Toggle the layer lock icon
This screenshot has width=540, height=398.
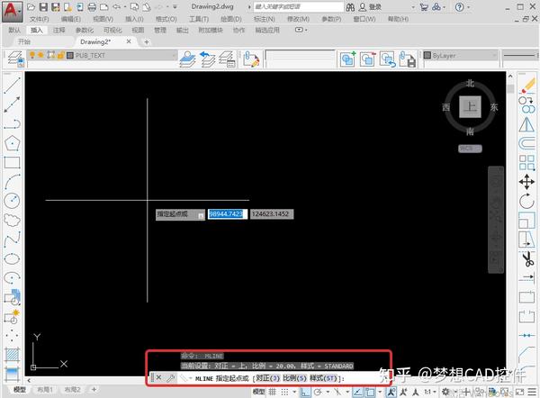pos(60,55)
